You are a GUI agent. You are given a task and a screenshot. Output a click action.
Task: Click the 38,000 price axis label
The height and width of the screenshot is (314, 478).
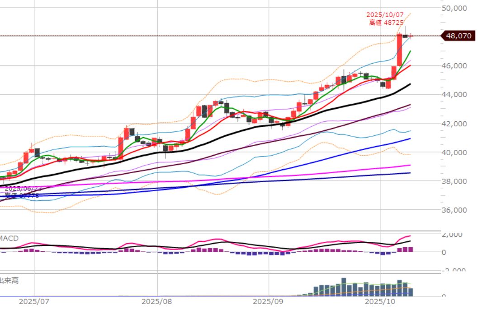click(454, 181)
